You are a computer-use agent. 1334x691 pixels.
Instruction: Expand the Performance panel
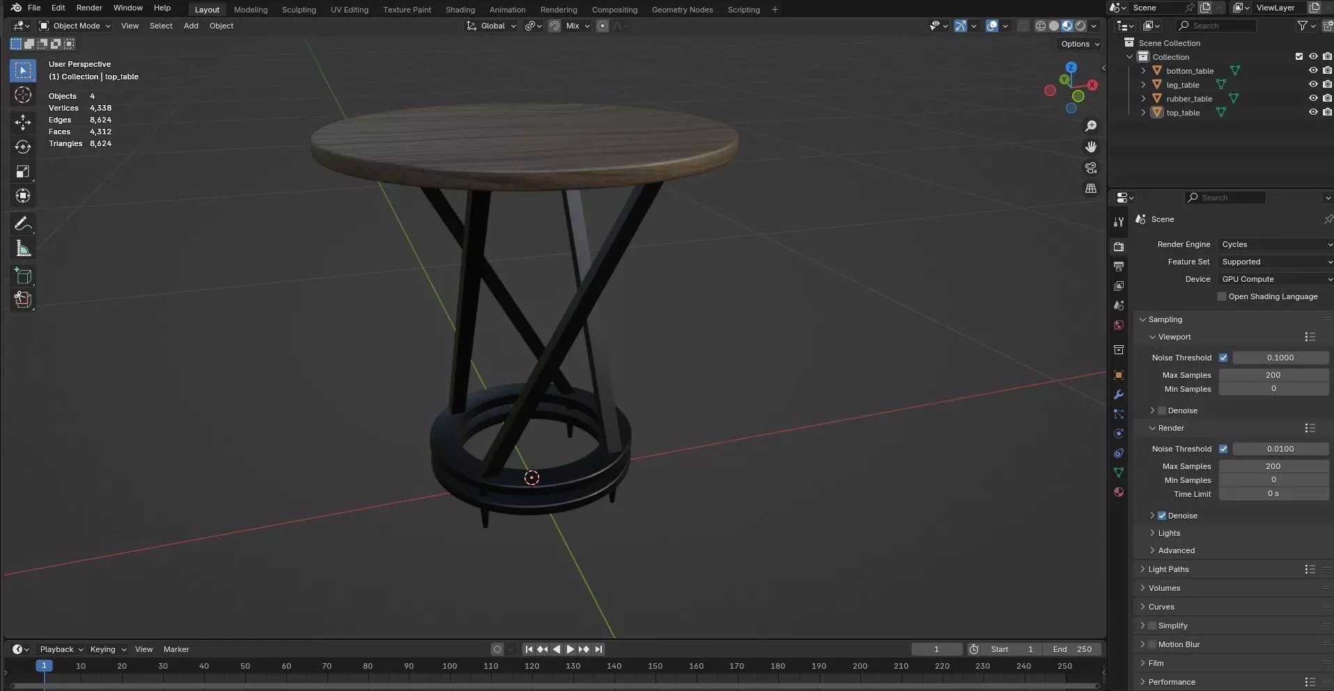tap(1171, 682)
